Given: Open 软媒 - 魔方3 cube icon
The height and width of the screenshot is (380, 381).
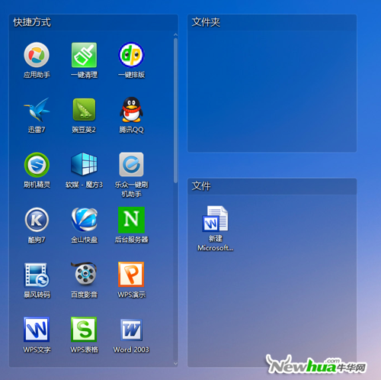Looking at the screenshot, I should pyautogui.click(x=84, y=164).
